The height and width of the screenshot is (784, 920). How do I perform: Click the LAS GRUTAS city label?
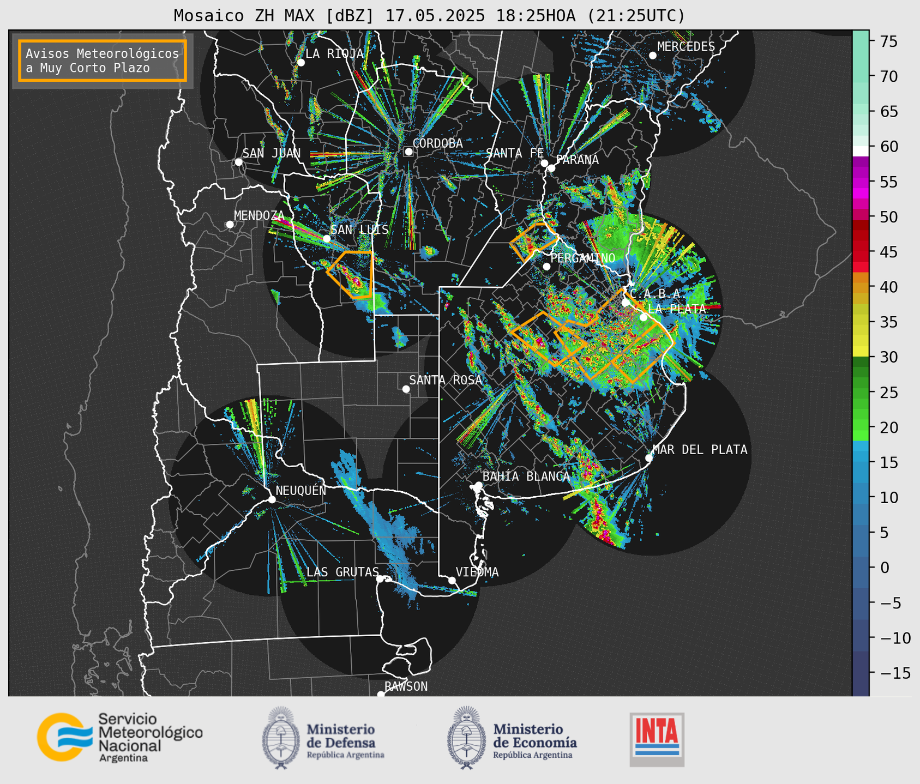coord(342,572)
